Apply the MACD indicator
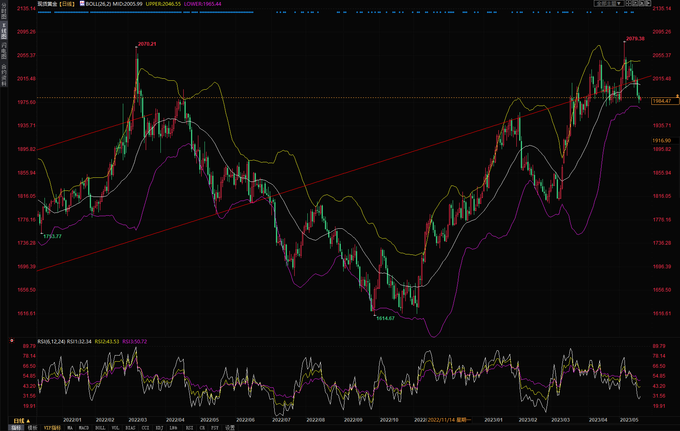This screenshot has width=680, height=431. (84, 428)
